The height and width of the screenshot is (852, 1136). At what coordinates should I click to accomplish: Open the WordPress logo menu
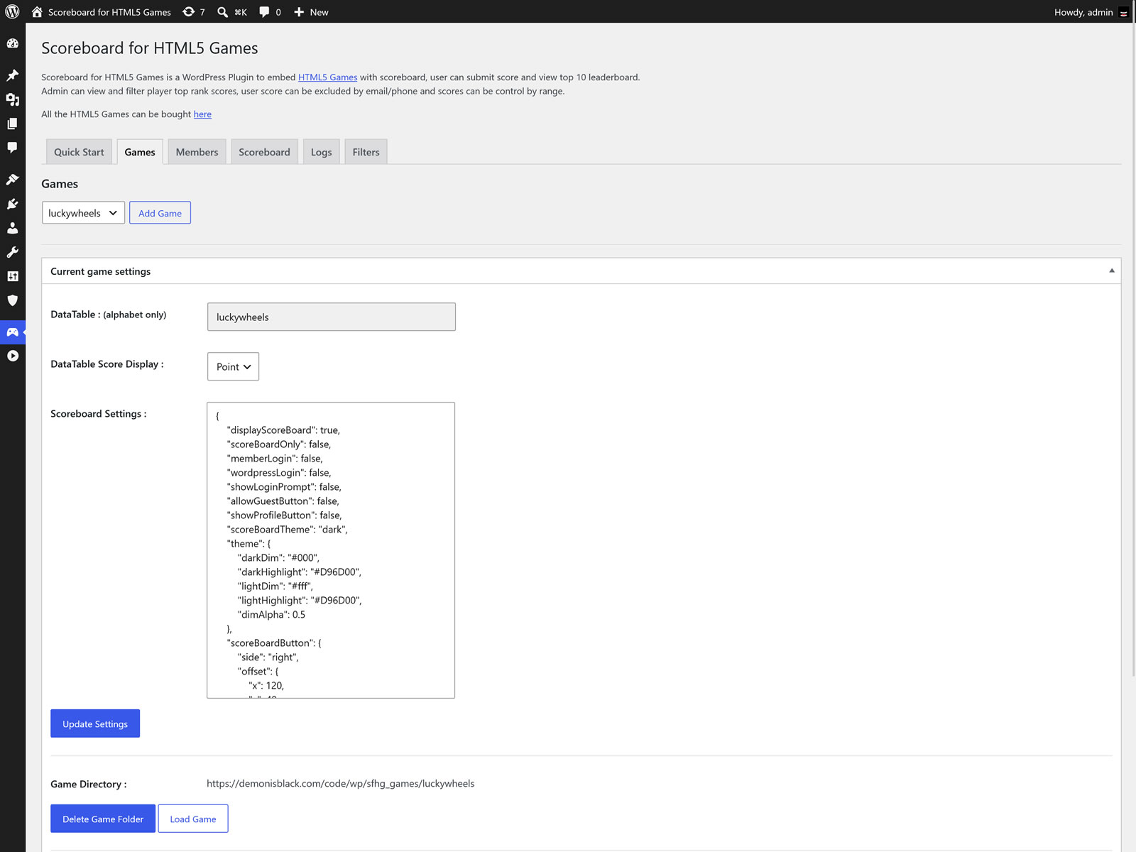point(12,12)
